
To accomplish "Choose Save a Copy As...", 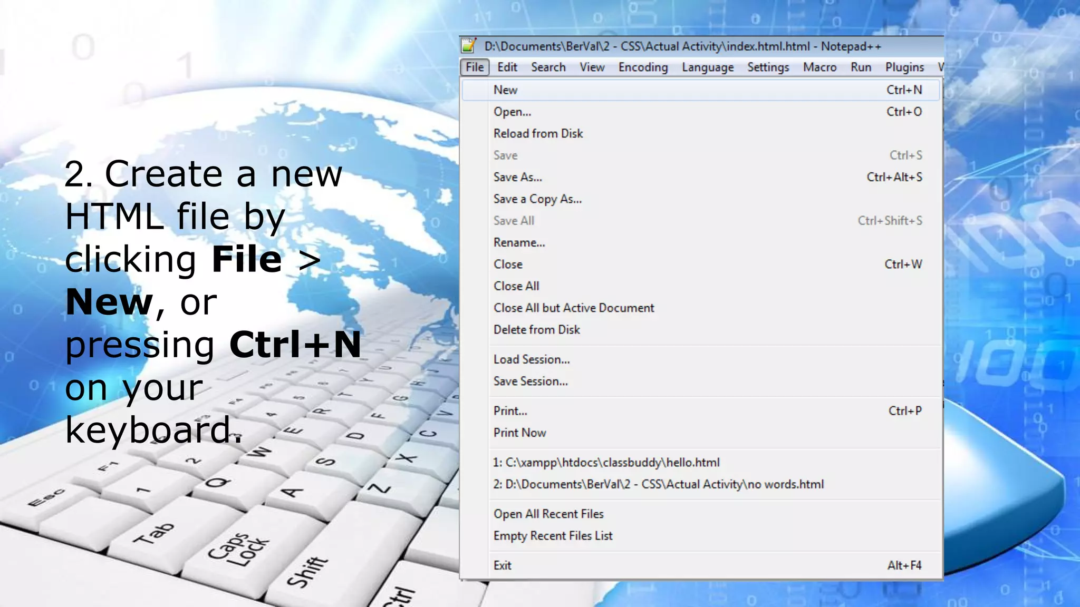I will click(537, 199).
